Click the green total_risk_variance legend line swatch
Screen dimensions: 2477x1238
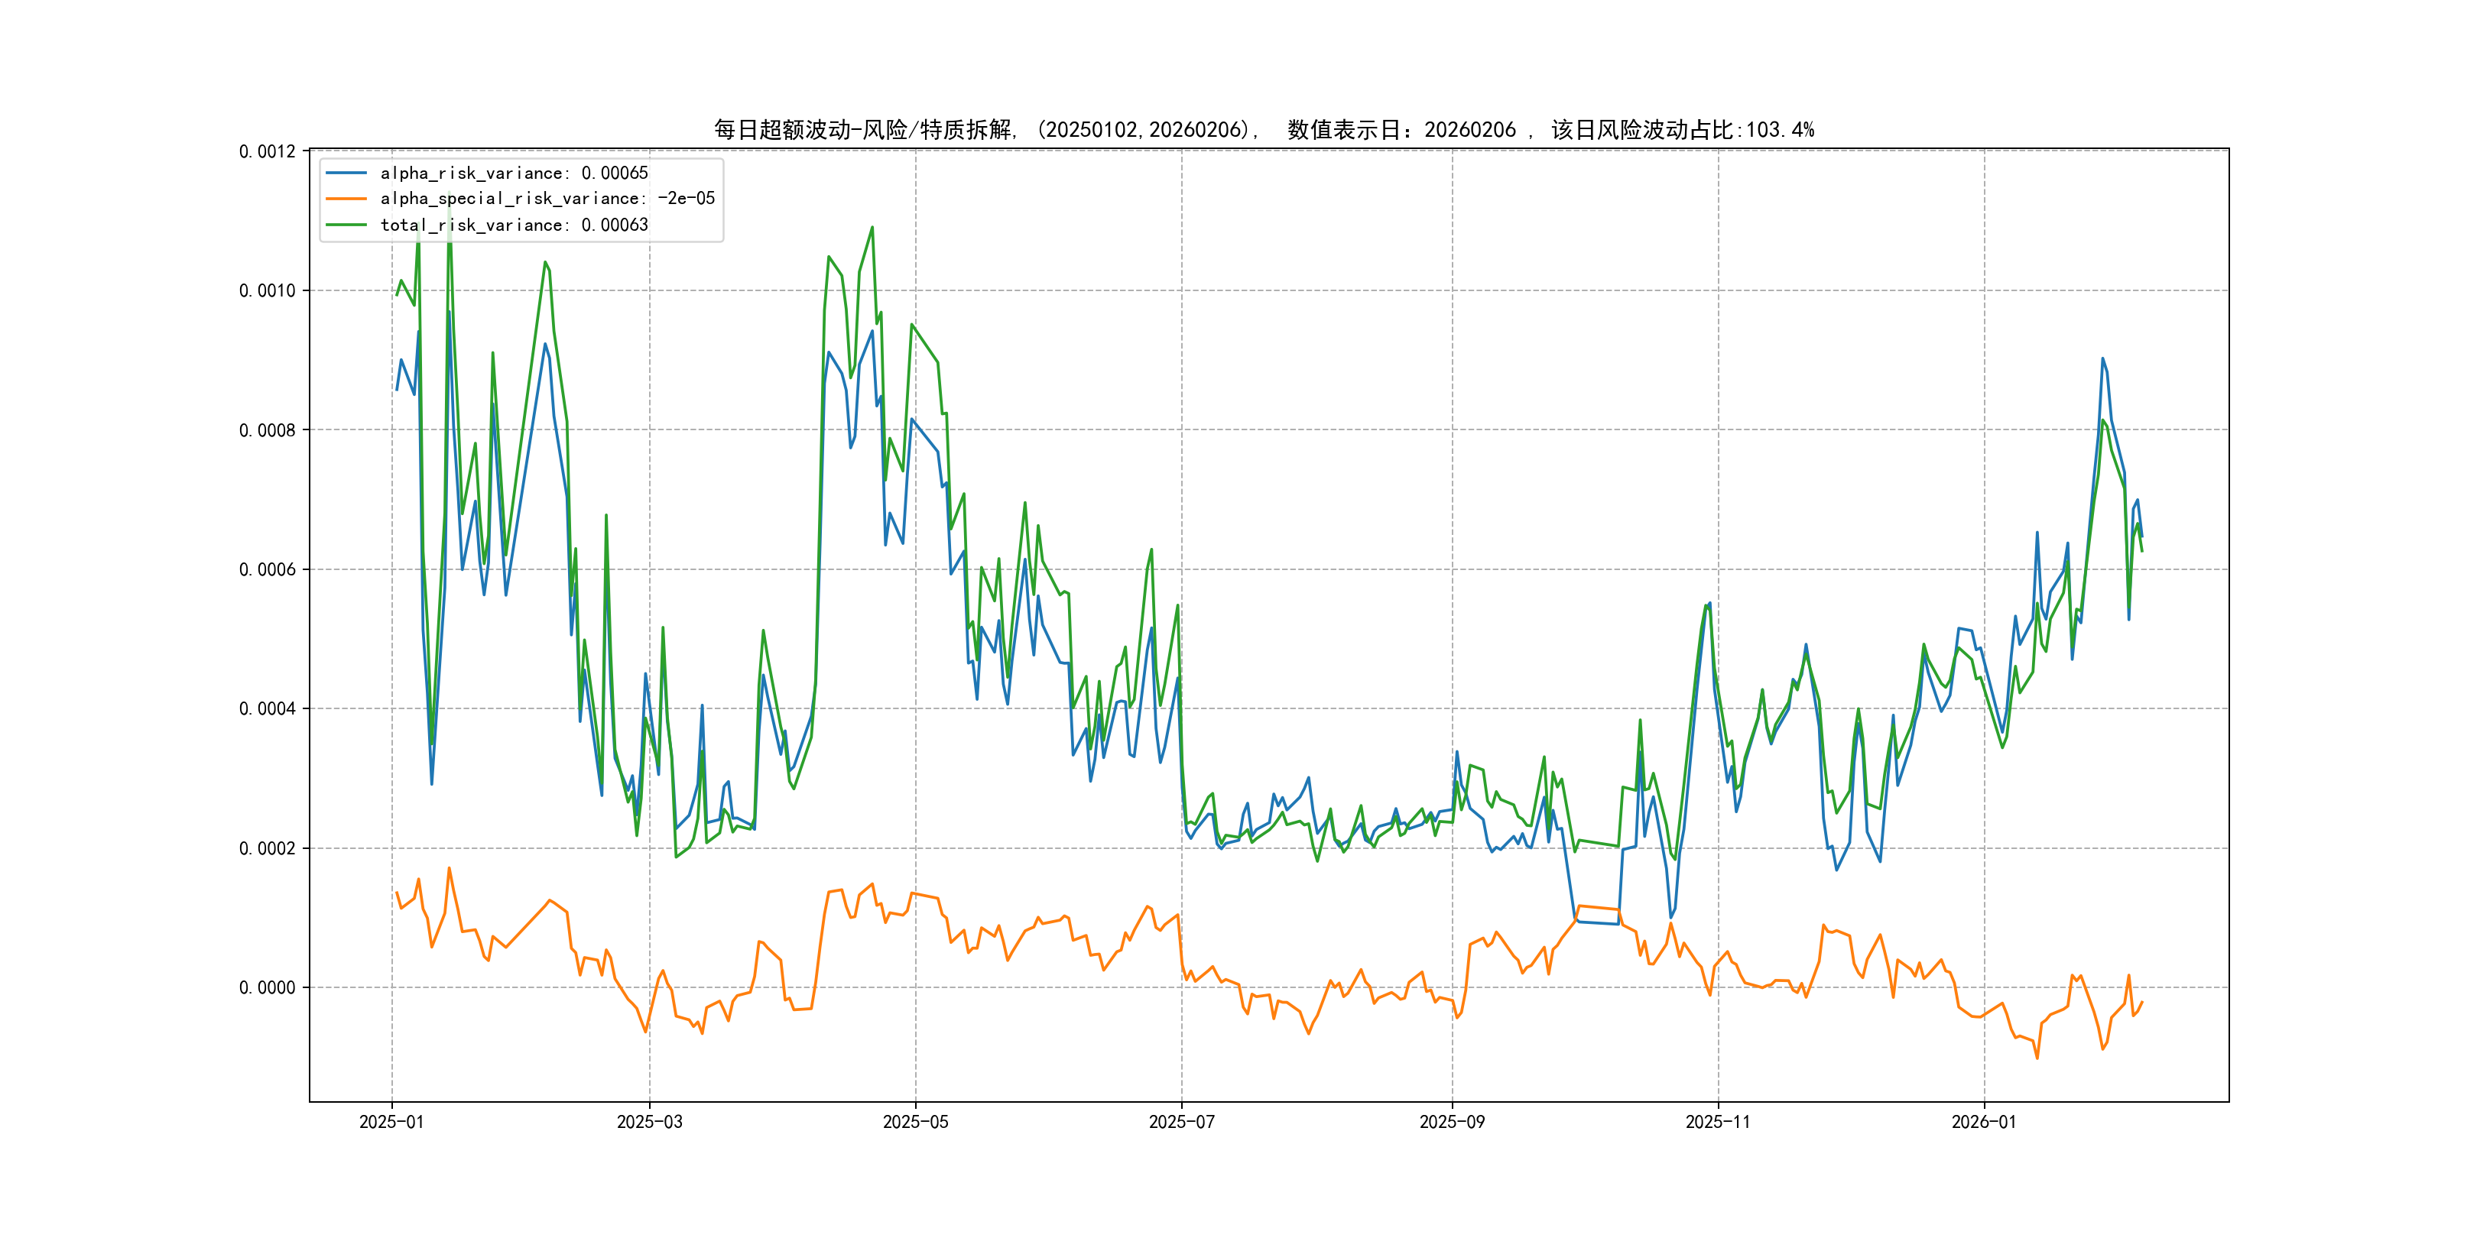click(x=346, y=225)
